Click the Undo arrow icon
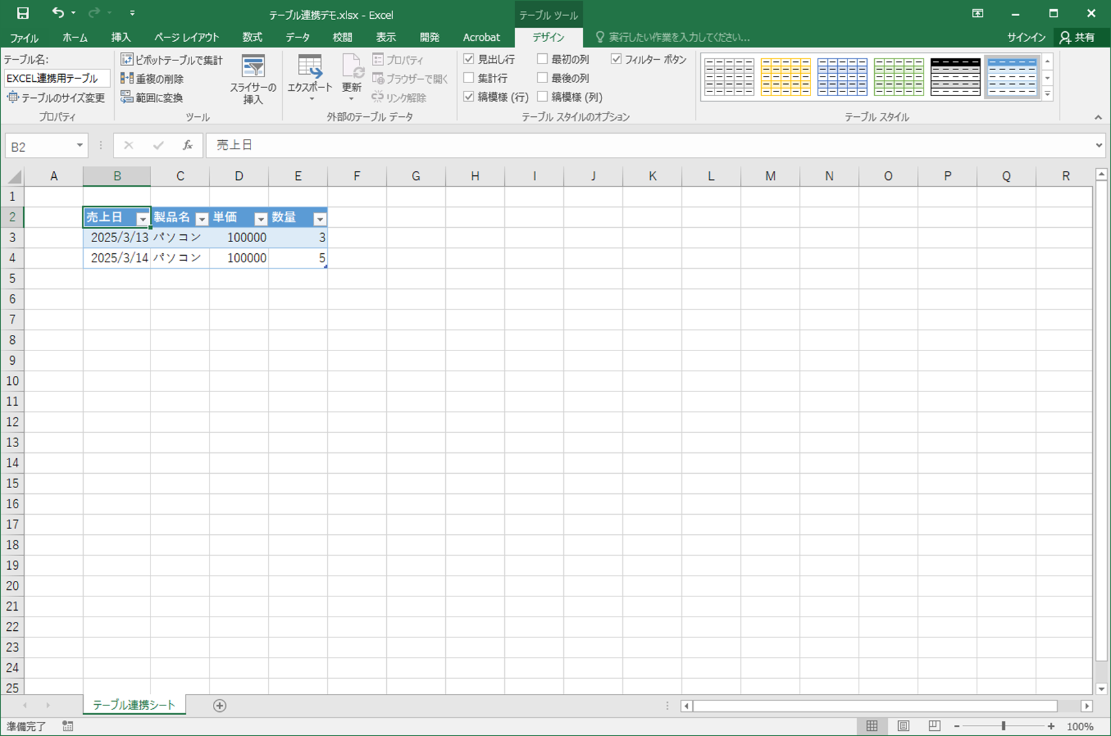Viewport: 1111px width, 736px height. click(x=58, y=13)
